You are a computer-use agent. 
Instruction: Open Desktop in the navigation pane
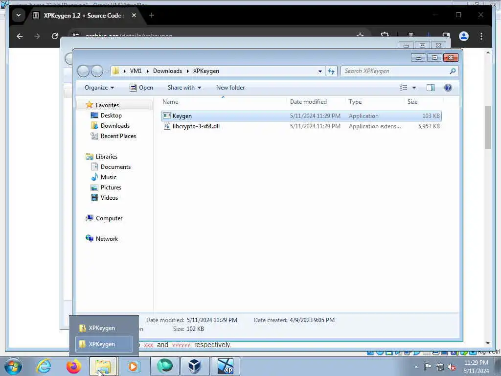111,116
